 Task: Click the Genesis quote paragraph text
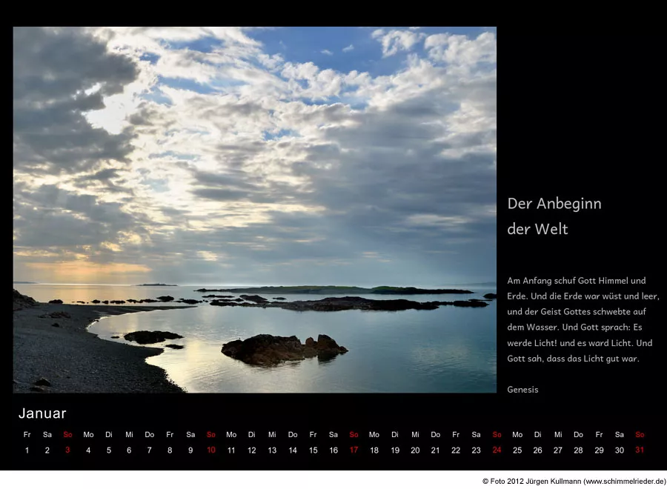pos(583,319)
